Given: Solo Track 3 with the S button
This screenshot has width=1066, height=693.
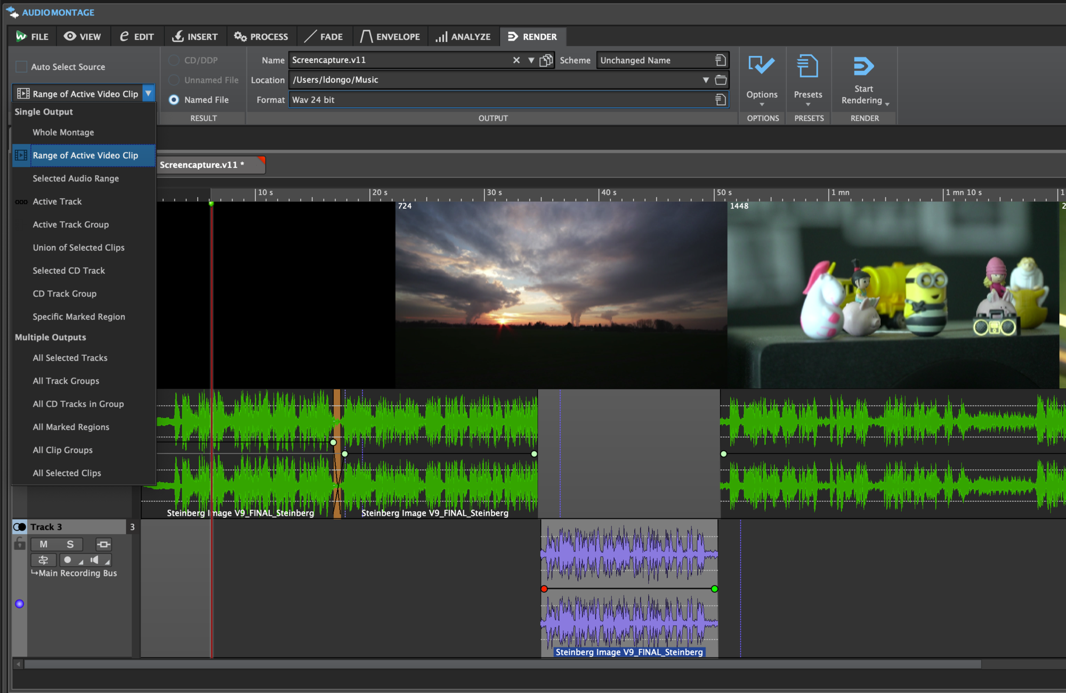Looking at the screenshot, I should tap(71, 544).
